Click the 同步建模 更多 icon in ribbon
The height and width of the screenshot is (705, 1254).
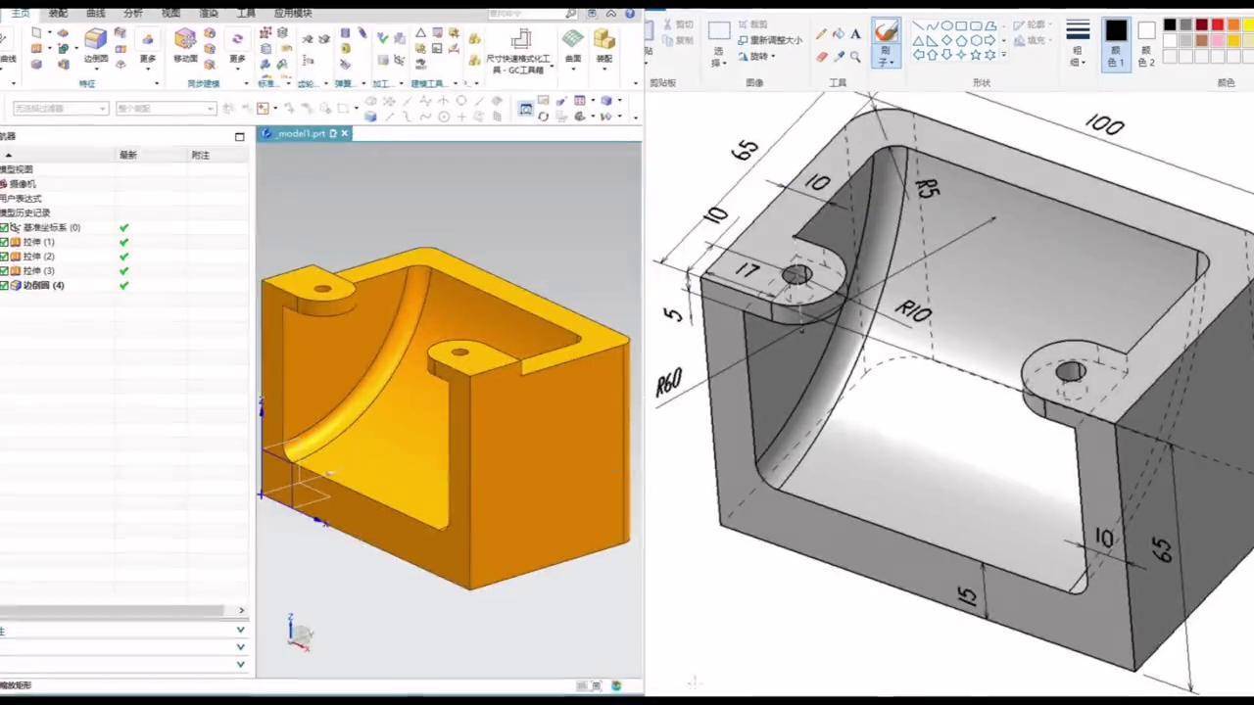pos(237,40)
